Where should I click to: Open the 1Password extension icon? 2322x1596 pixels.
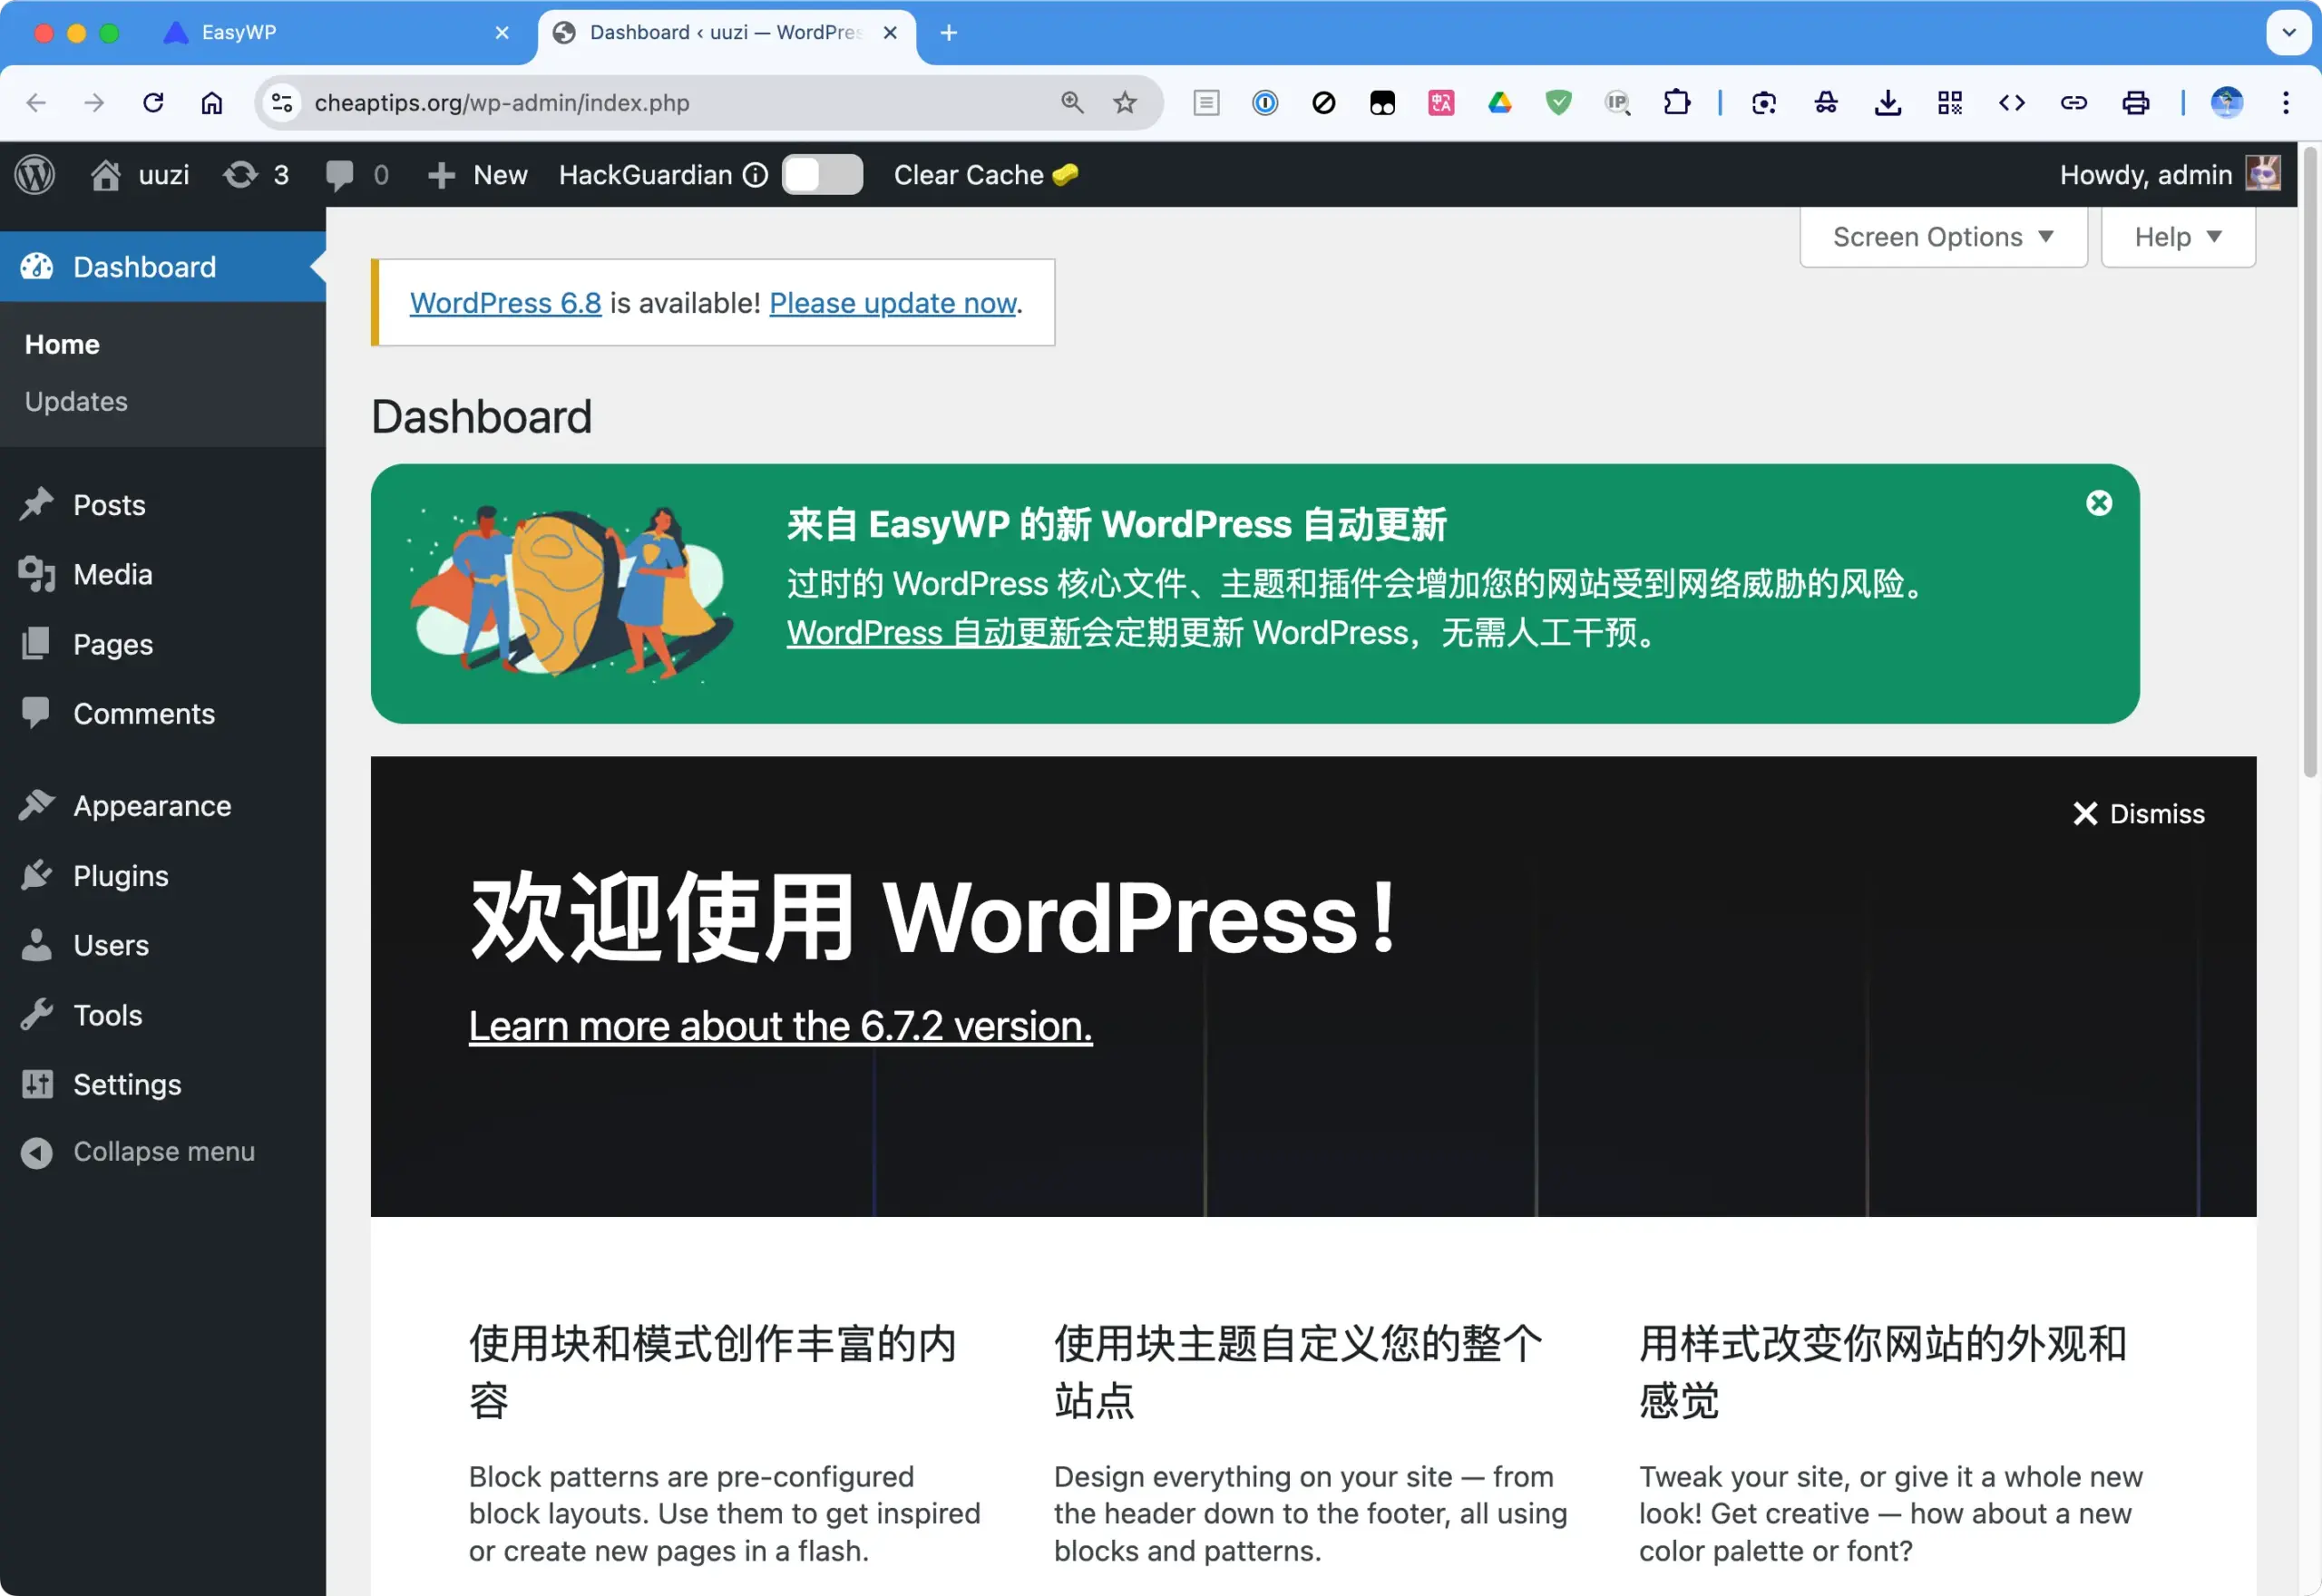point(1265,103)
